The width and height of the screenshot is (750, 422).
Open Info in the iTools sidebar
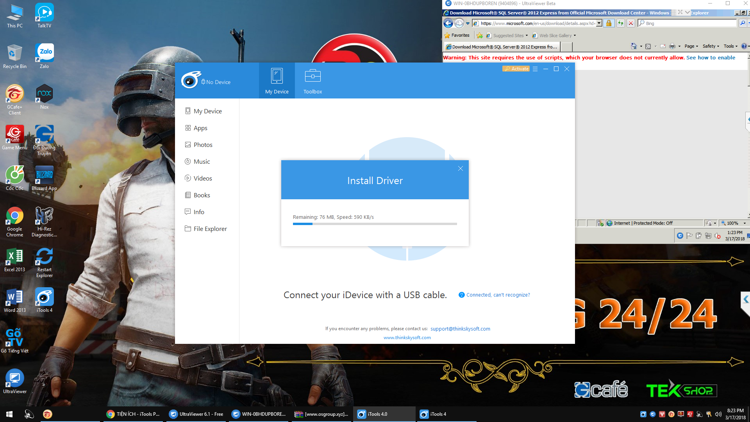pos(207,212)
